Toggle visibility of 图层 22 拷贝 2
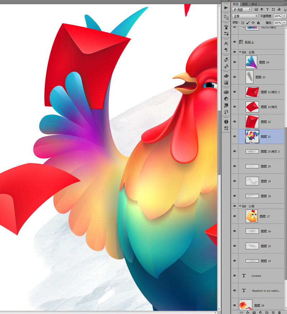Screen dimensions: 287x314 (235, 92)
